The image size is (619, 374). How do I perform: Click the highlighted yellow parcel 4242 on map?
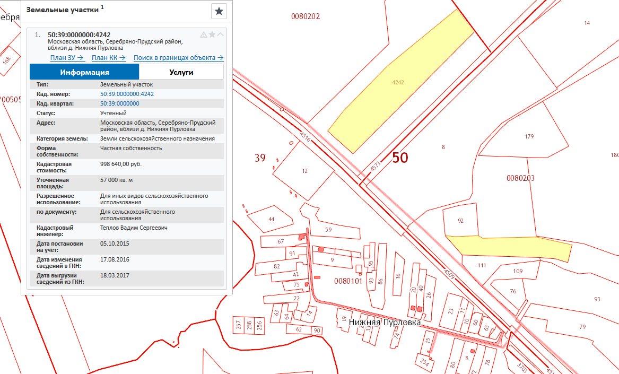click(399, 83)
